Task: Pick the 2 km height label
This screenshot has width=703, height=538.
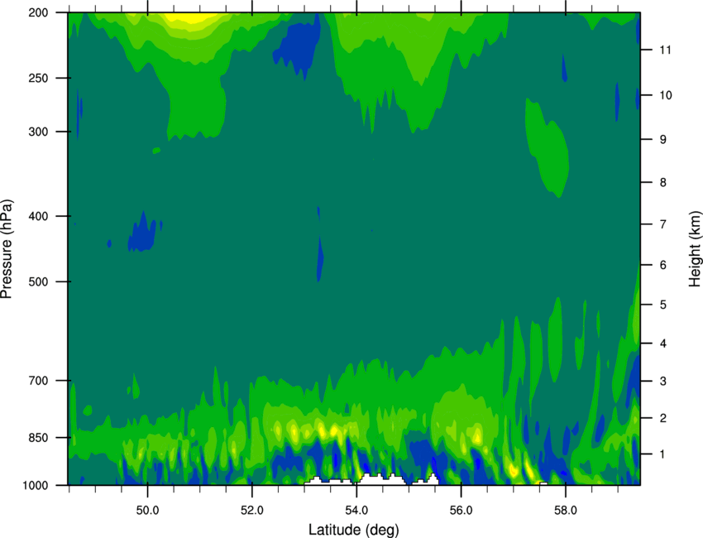Action: point(663,418)
